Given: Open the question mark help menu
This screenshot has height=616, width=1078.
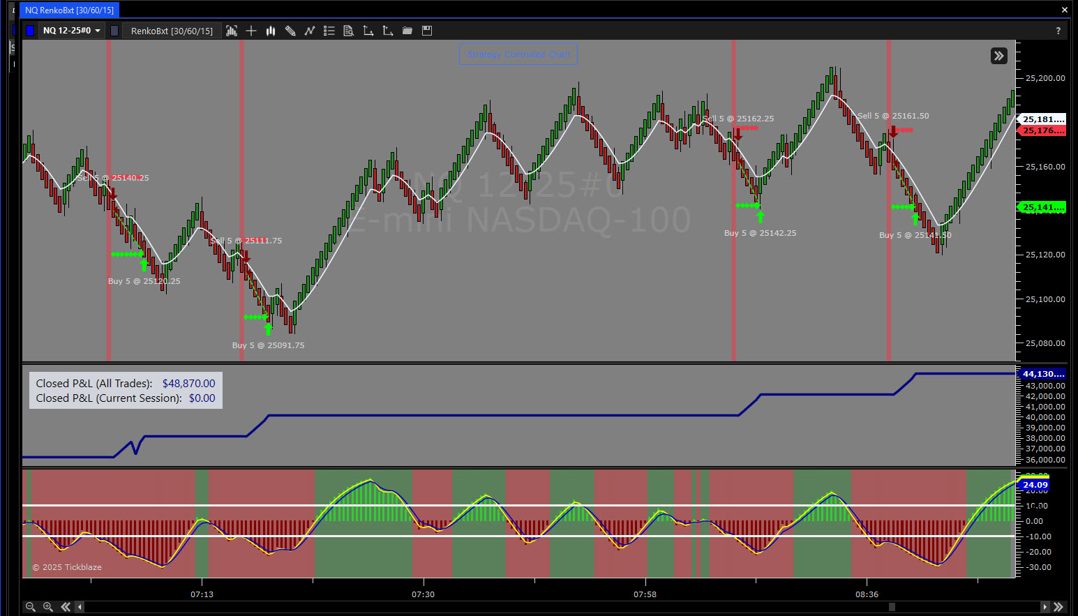Looking at the screenshot, I should (1058, 31).
